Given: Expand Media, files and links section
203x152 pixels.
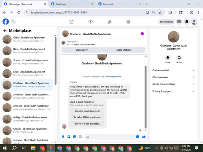Looking at the screenshot, I should pos(173,84).
